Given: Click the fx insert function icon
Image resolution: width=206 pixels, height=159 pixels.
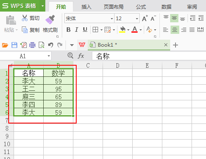Looking at the screenshot, I should tap(81, 56).
